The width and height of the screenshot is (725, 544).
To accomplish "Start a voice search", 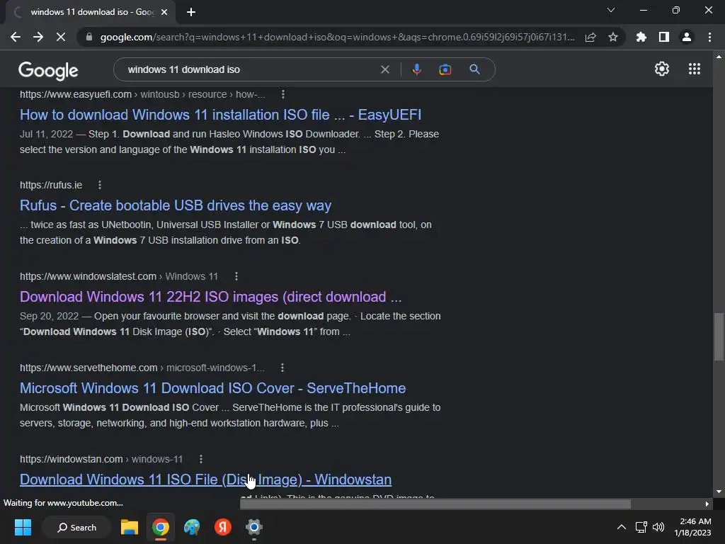I will coord(416,69).
